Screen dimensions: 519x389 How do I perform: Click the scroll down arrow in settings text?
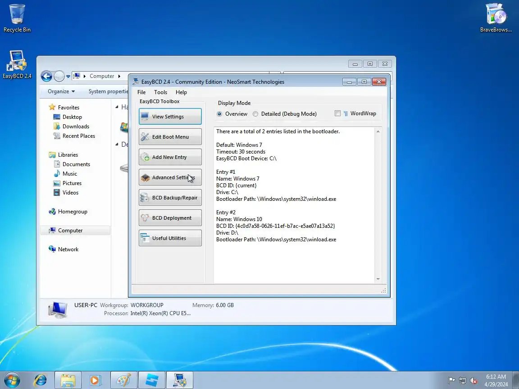coord(378,279)
